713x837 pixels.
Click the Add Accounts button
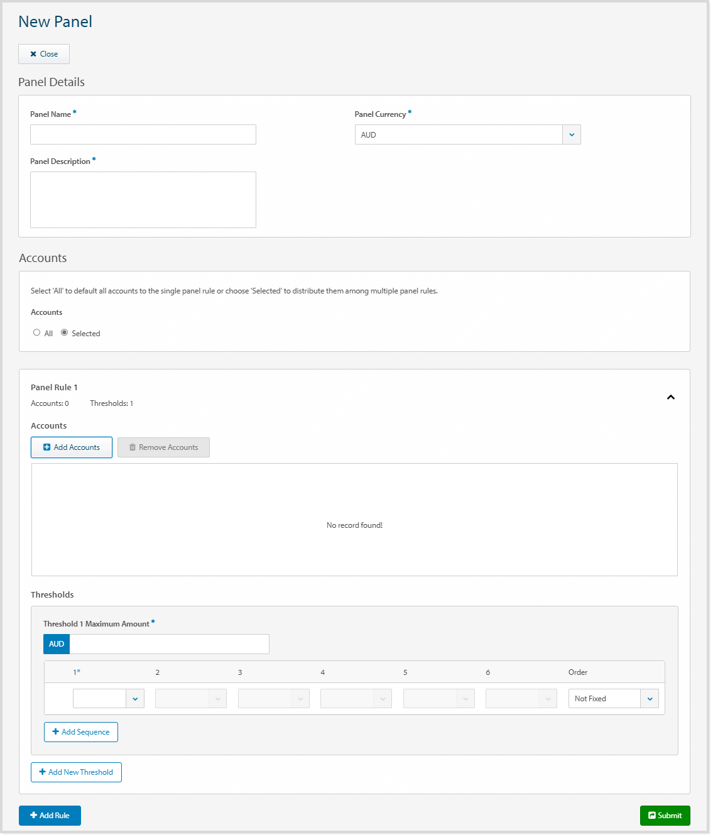click(x=72, y=447)
